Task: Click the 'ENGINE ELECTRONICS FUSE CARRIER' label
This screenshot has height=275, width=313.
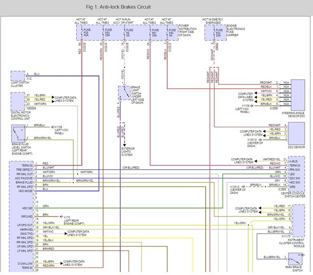Action: (236, 30)
